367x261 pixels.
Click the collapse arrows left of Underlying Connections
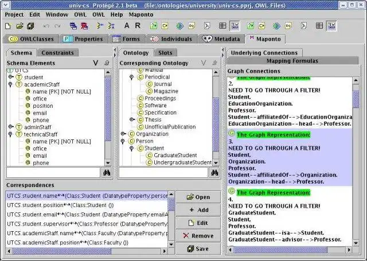coord(223,52)
